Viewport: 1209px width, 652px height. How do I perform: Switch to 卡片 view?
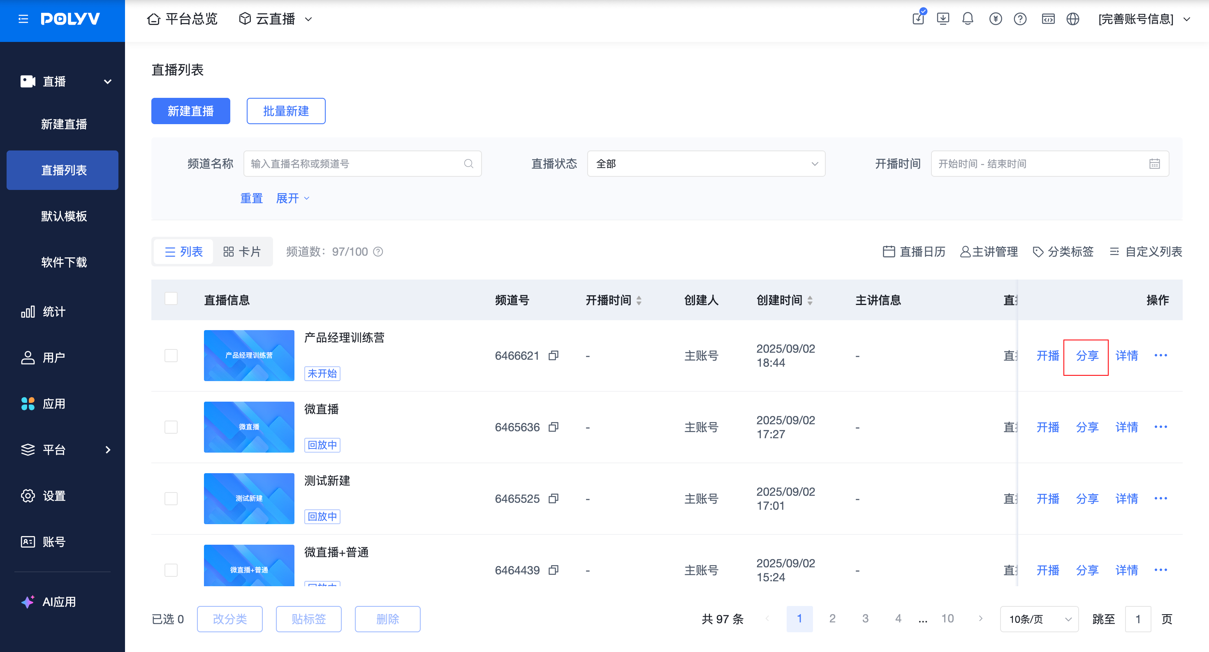242,252
